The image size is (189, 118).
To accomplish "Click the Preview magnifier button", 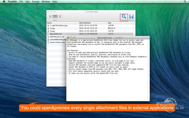I will tap(124, 18).
